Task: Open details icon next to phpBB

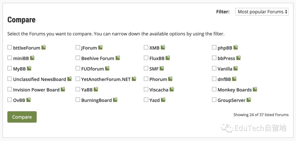Action: click(x=236, y=48)
